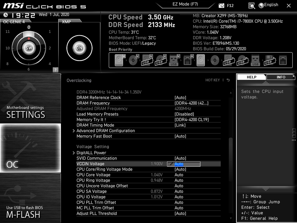Switch BIOS Mode to Legacy
Viewport: 297px width, 223px height.
(x=149, y=43)
